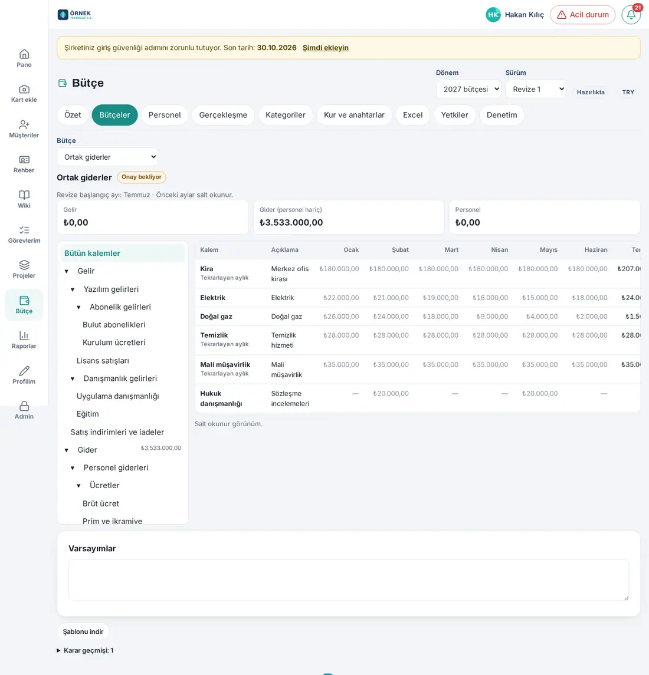Viewport: 649px width, 675px height.
Task: Open the Wiki book icon
Action: coord(24,195)
